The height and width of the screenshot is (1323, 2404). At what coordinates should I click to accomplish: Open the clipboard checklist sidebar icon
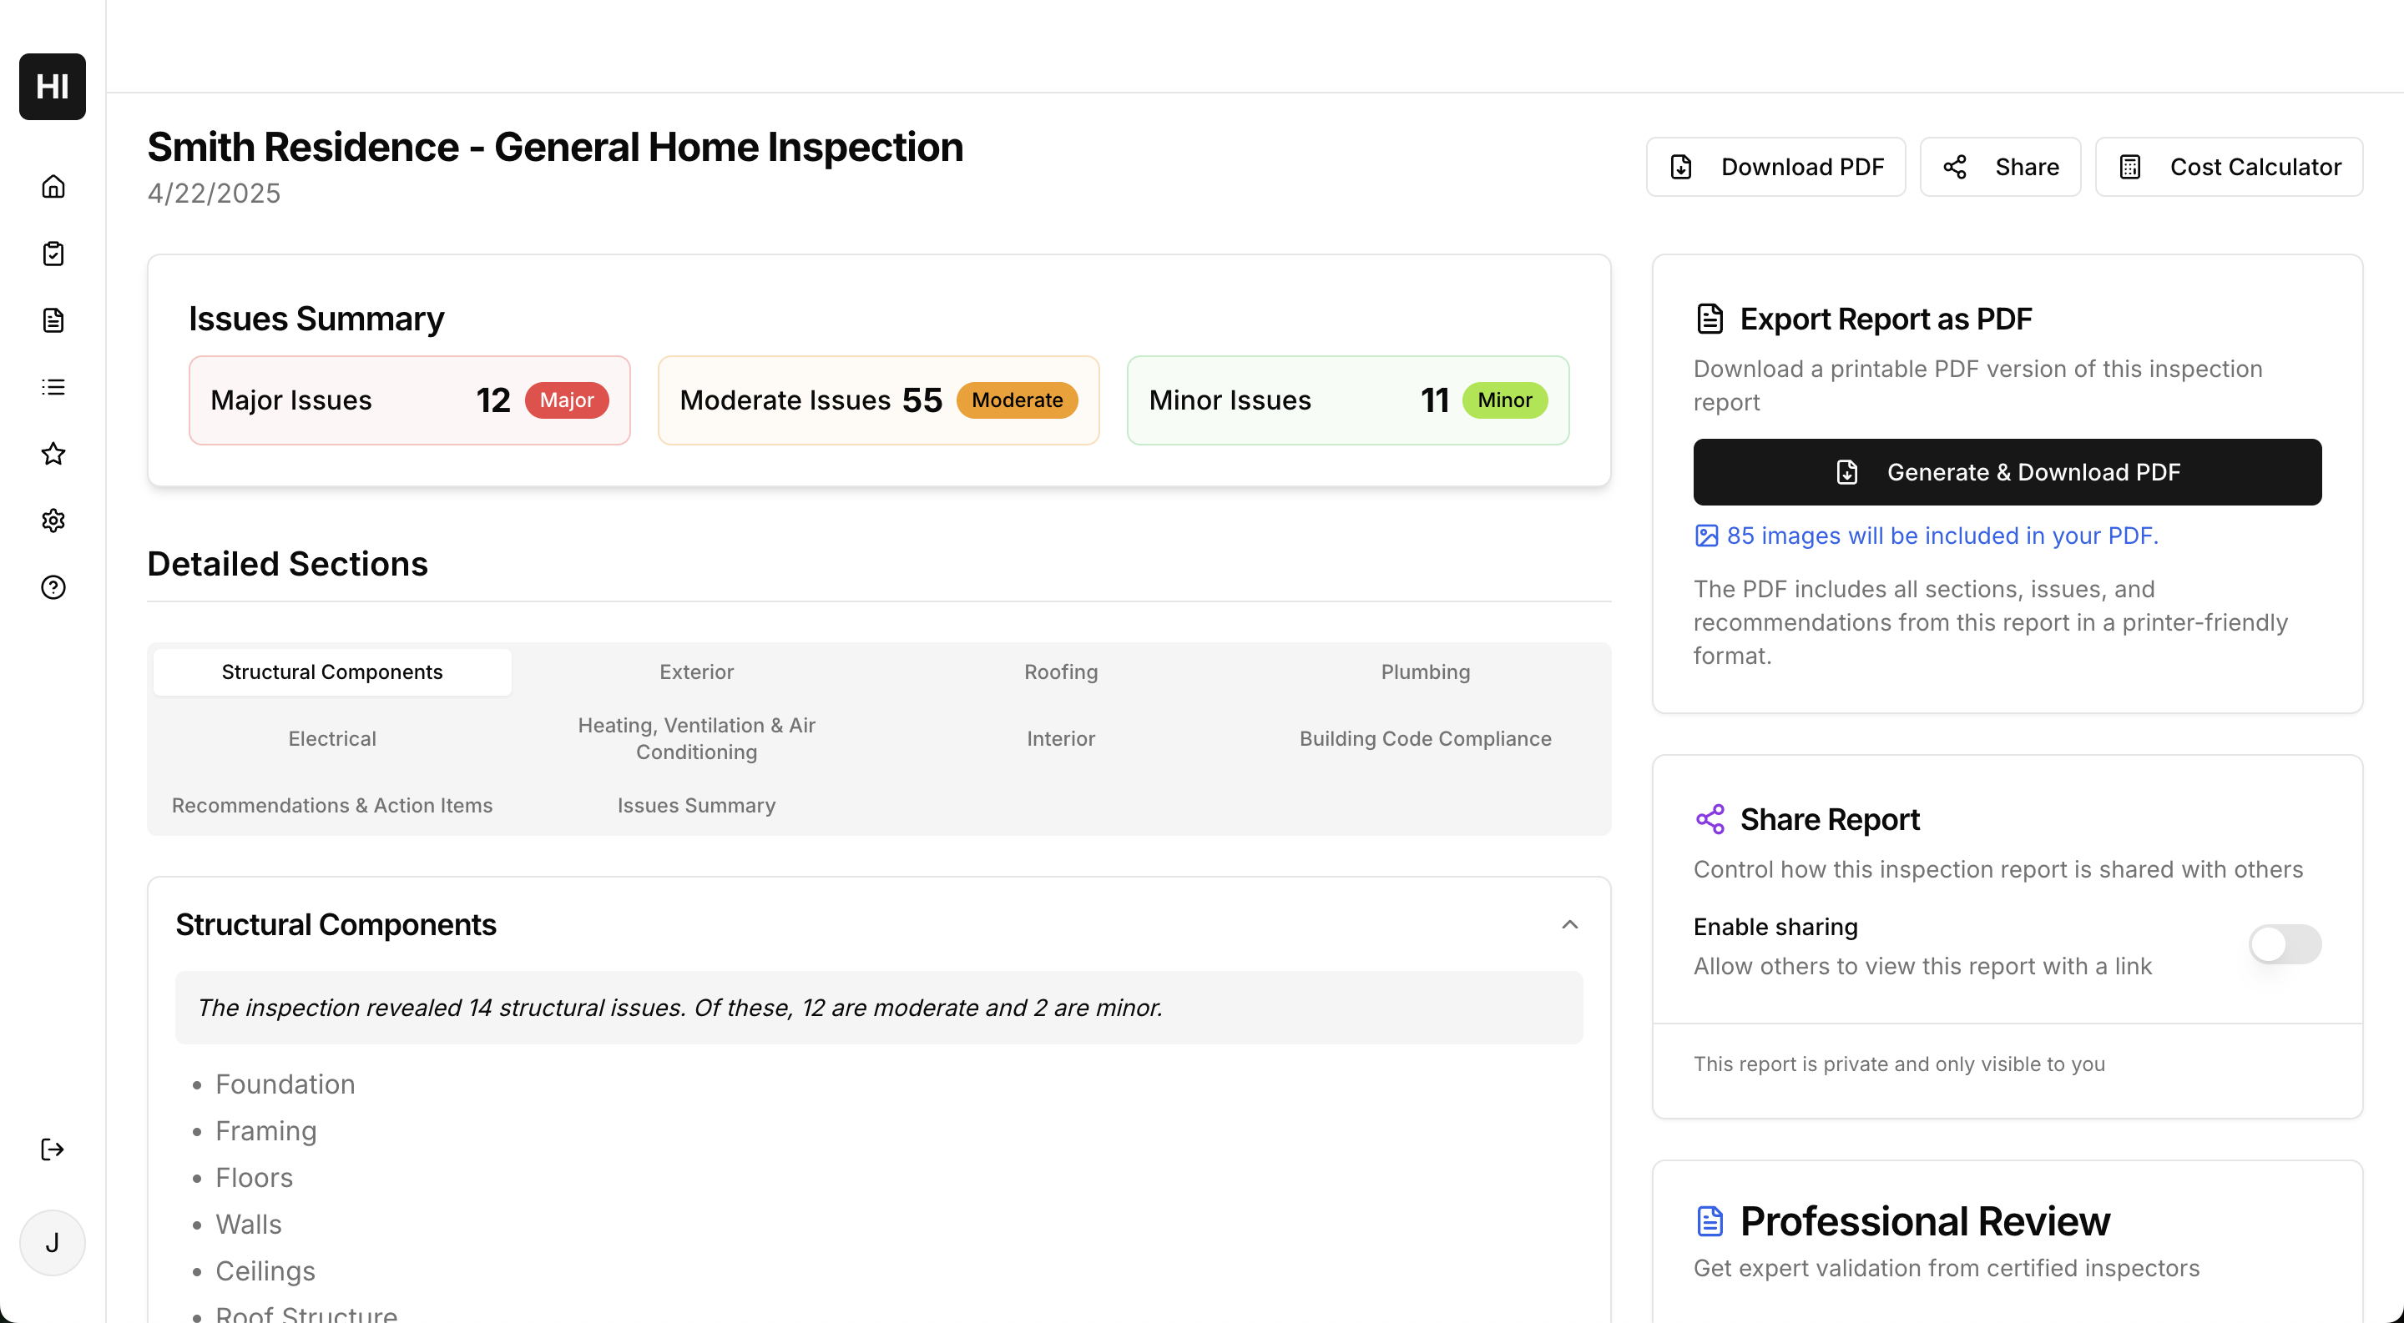53,254
